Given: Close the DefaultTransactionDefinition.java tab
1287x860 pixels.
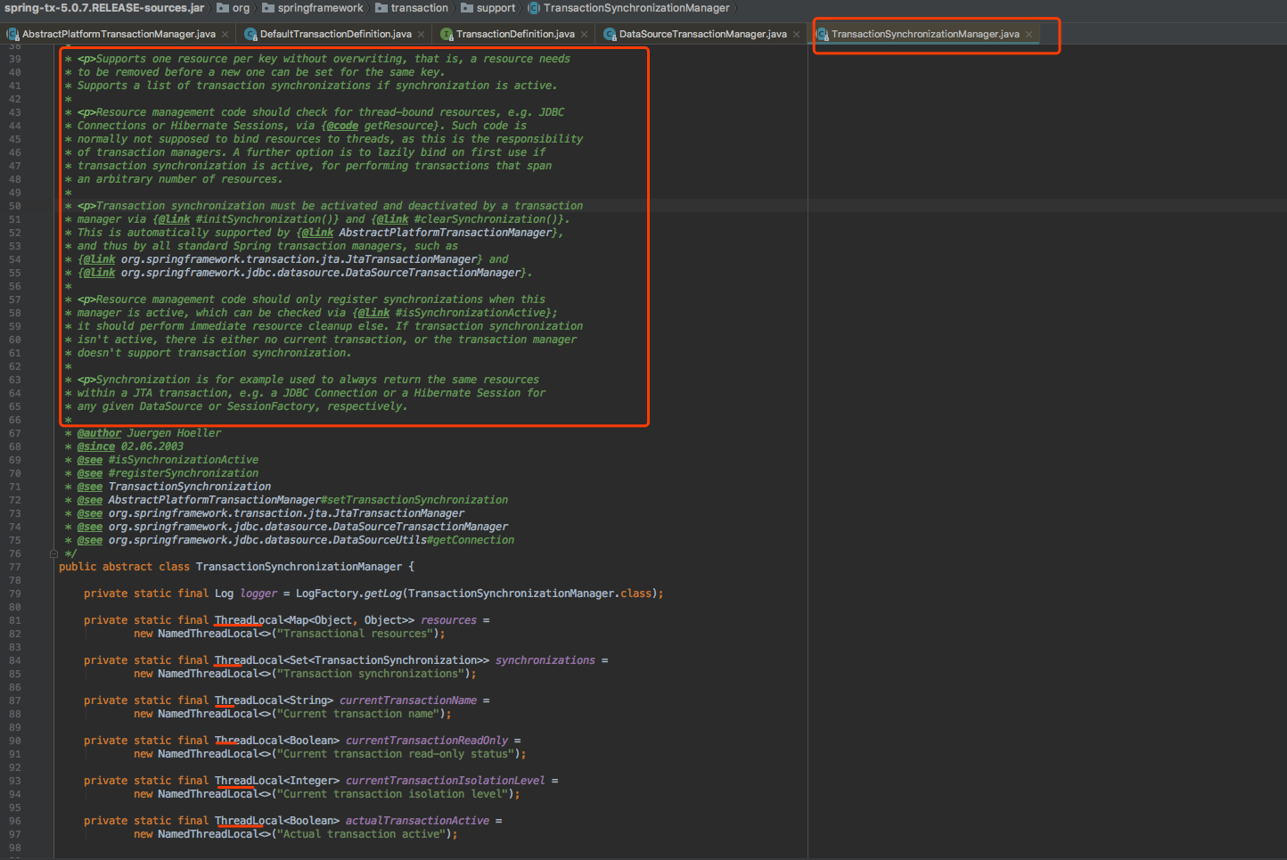Looking at the screenshot, I should coord(422,35).
